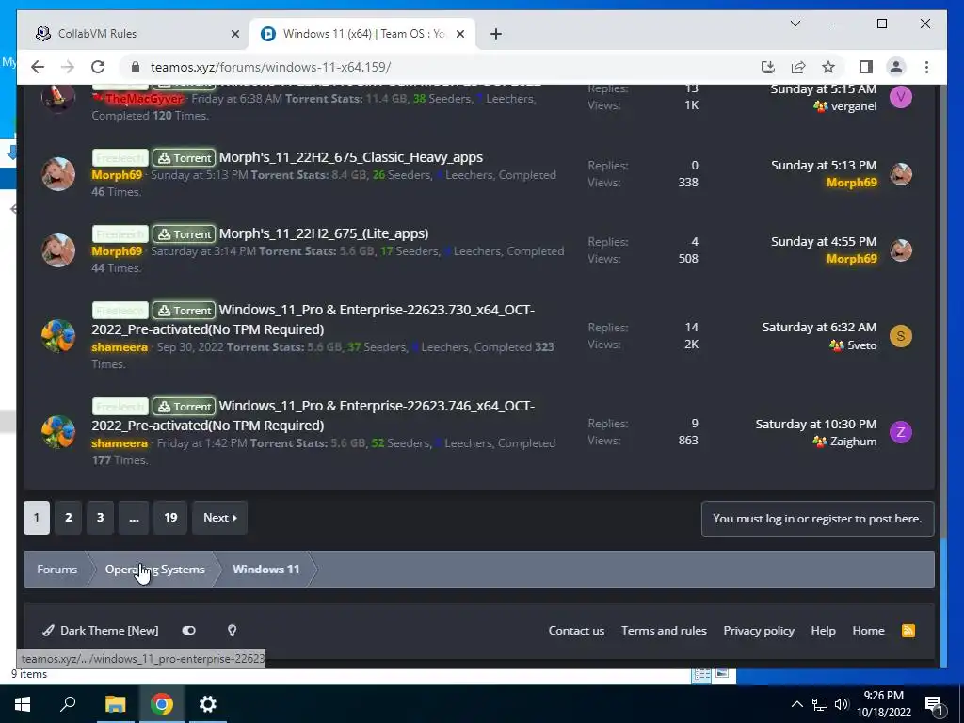Click the site padlock icon in address bar
Viewport: 964px width, 723px height.
(x=136, y=67)
